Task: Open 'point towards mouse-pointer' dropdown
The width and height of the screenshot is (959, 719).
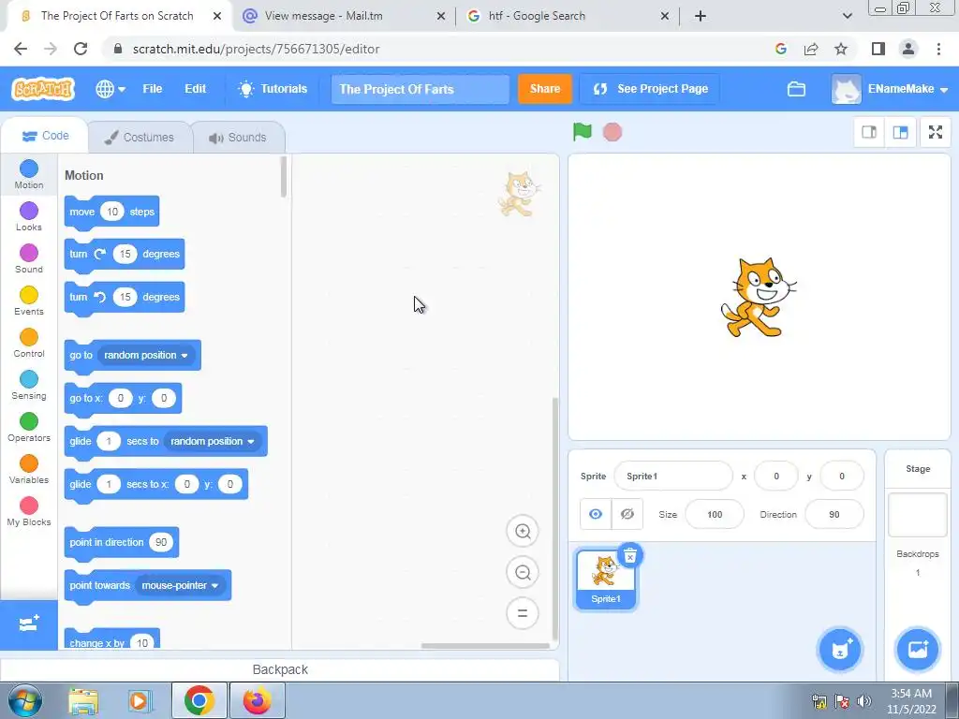Action: pos(180,585)
